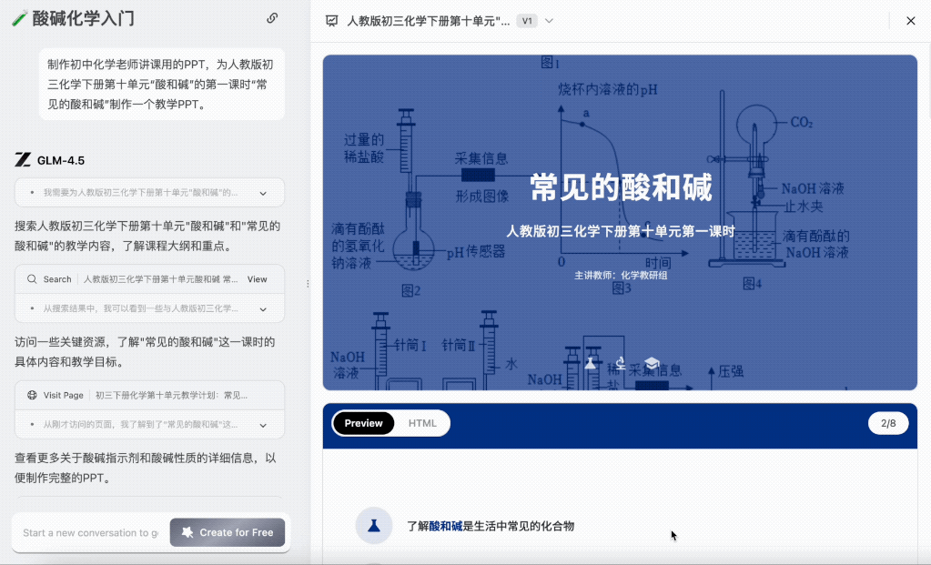
Task: Open the V1 version dropdown
Action: coord(549,21)
